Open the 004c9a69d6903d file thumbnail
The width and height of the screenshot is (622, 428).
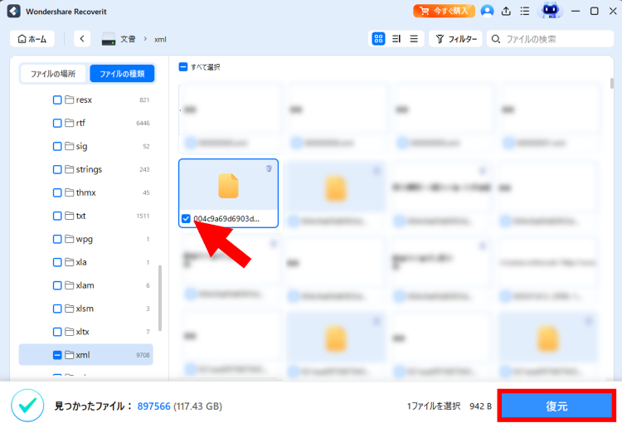(228, 185)
